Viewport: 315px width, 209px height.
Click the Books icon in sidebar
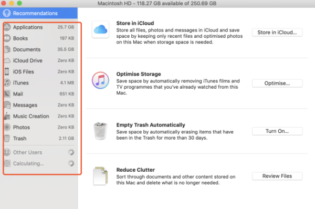click(x=7, y=38)
